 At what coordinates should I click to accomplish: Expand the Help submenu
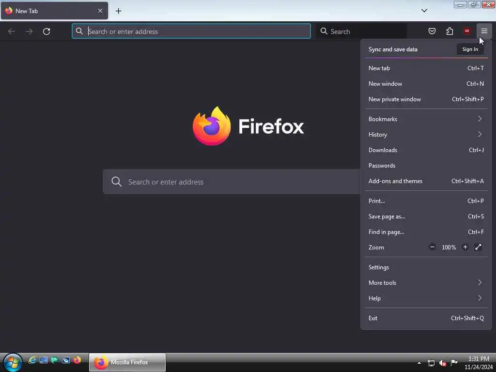[426, 298]
